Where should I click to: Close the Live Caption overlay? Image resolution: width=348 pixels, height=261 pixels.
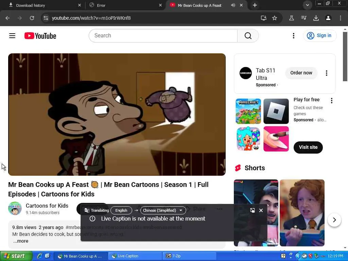pos(261,210)
